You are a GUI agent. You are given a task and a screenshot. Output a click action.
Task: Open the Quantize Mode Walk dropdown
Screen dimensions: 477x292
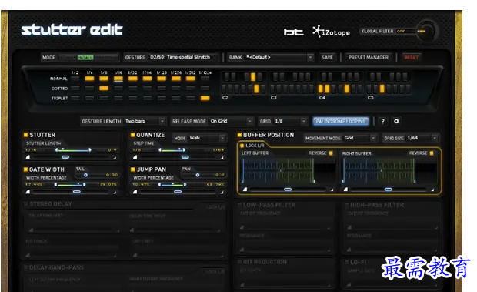[207, 138]
